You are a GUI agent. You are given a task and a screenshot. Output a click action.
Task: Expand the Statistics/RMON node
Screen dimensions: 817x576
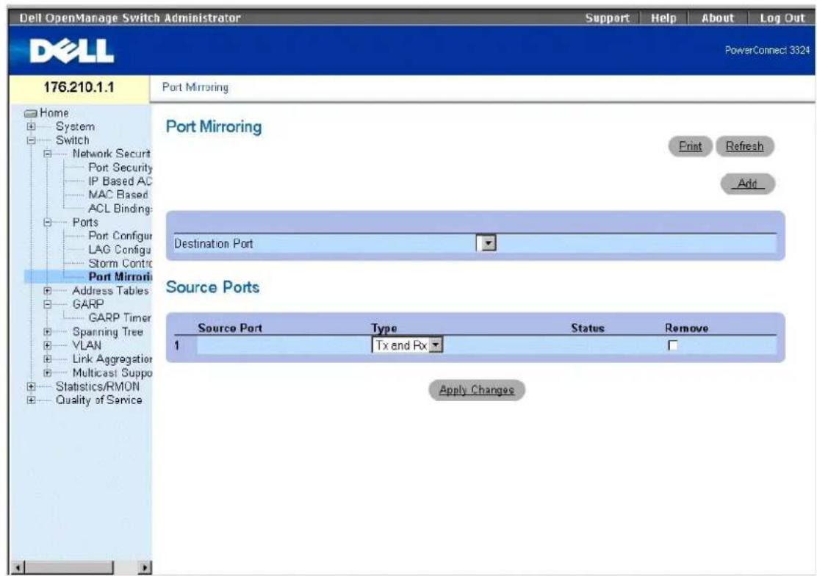[32, 386]
